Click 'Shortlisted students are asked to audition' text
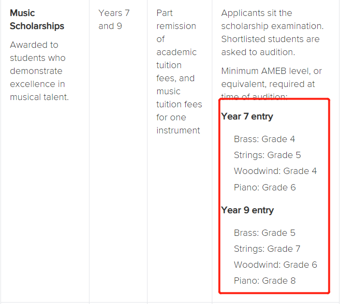 click(x=270, y=46)
